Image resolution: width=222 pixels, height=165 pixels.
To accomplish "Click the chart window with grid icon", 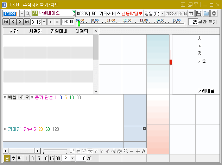I will point(72,151).
